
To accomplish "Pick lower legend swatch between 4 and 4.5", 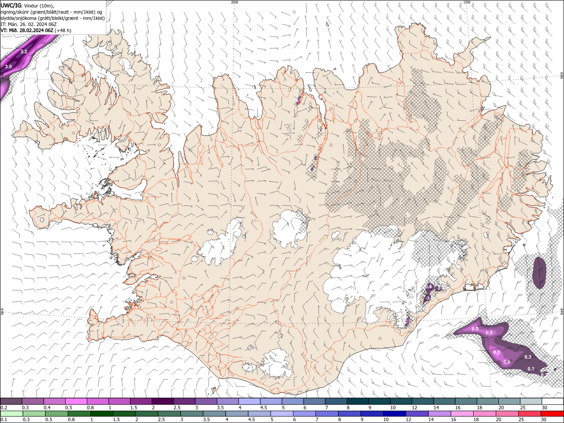I will (x=237, y=414).
